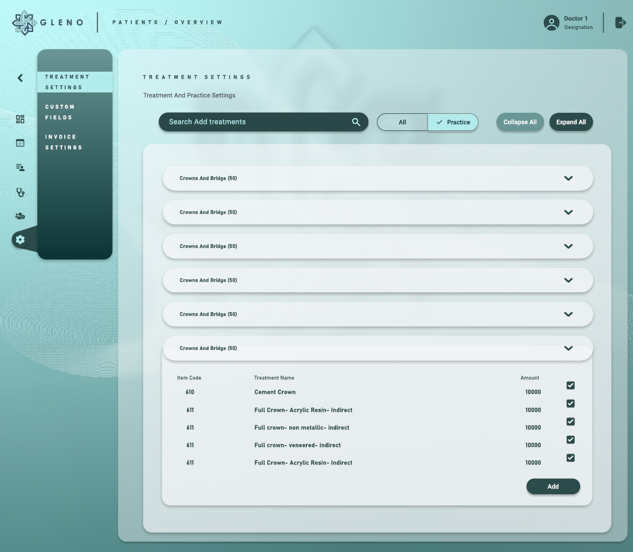Switch to the All filter toggle
The height and width of the screenshot is (552, 633).
[402, 122]
